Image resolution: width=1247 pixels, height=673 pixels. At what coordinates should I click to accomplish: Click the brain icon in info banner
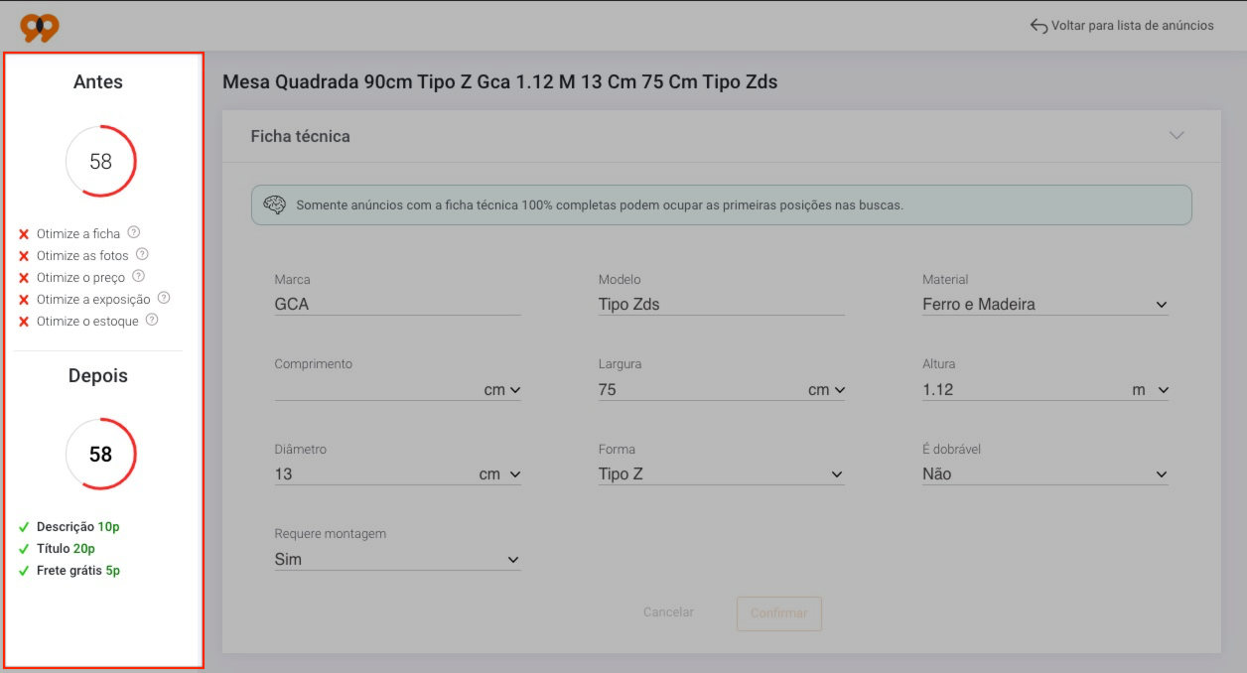click(275, 205)
